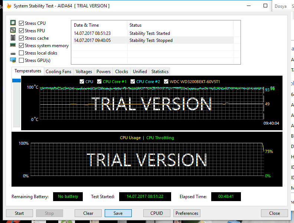This screenshot has height=223, width=294.
Task: Open Dosya menu in background window
Action: 281,6
